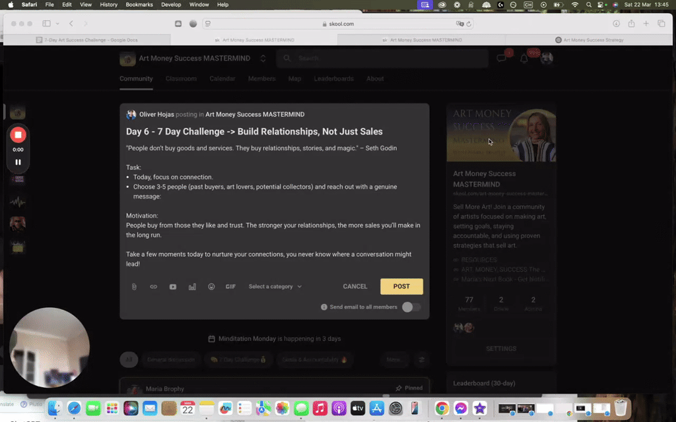Switch to the Calendar tab
676x422 pixels.
click(x=222, y=79)
